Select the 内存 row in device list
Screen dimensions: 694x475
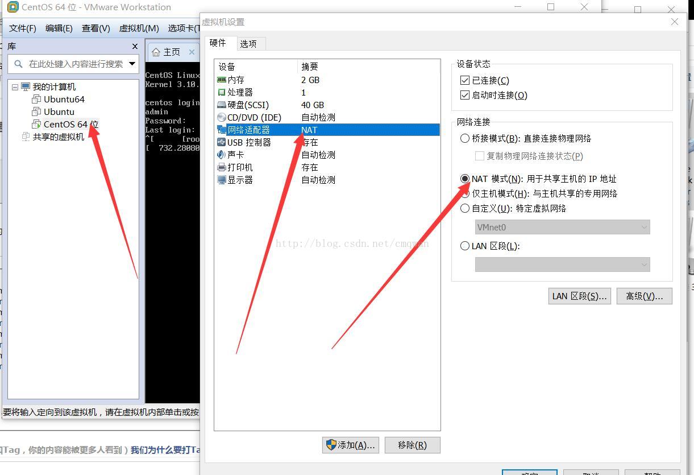(327, 80)
